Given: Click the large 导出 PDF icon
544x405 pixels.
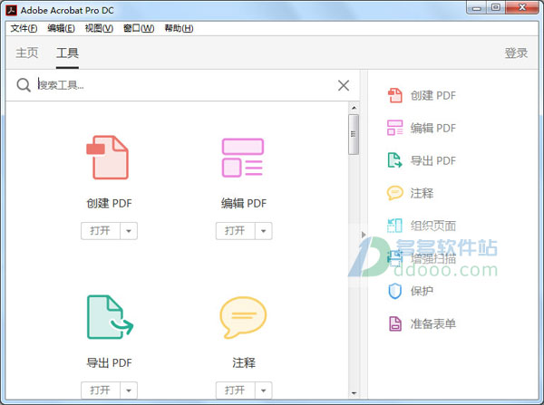Looking at the screenshot, I should [x=110, y=317].
